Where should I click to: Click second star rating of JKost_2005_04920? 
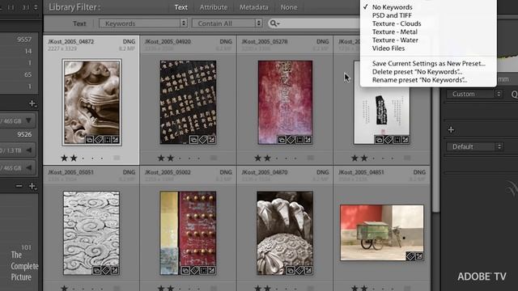[171, 158]
